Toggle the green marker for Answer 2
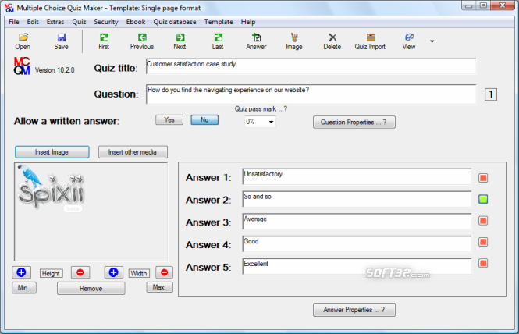This screenshot has width=519, height=334. pyautogui.click(x=483, y=199)
